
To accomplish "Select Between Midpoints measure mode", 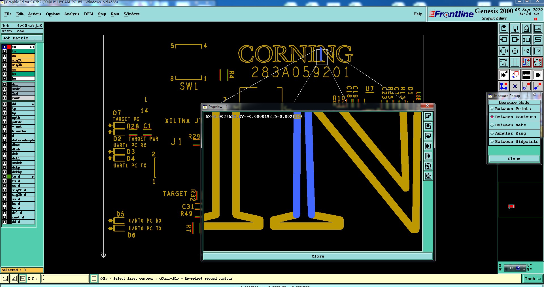I will pyautogui.click(x=514, y=142).
